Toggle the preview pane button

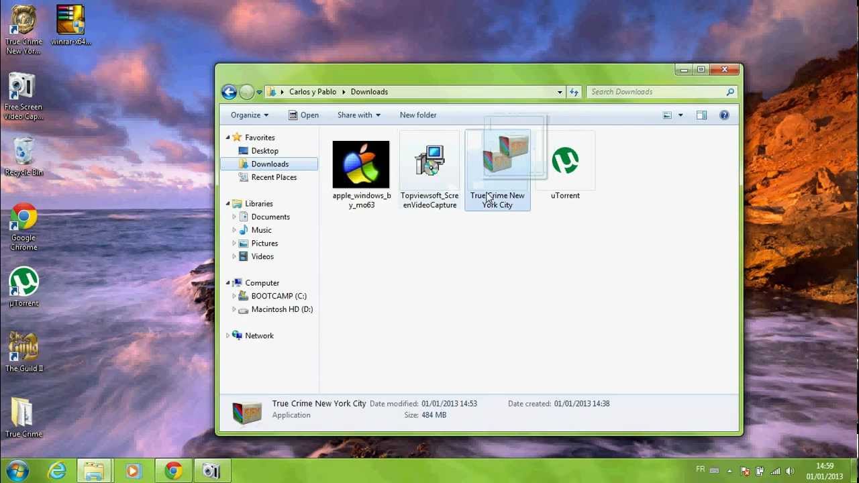pyautogui.click(x=701, y=115)
